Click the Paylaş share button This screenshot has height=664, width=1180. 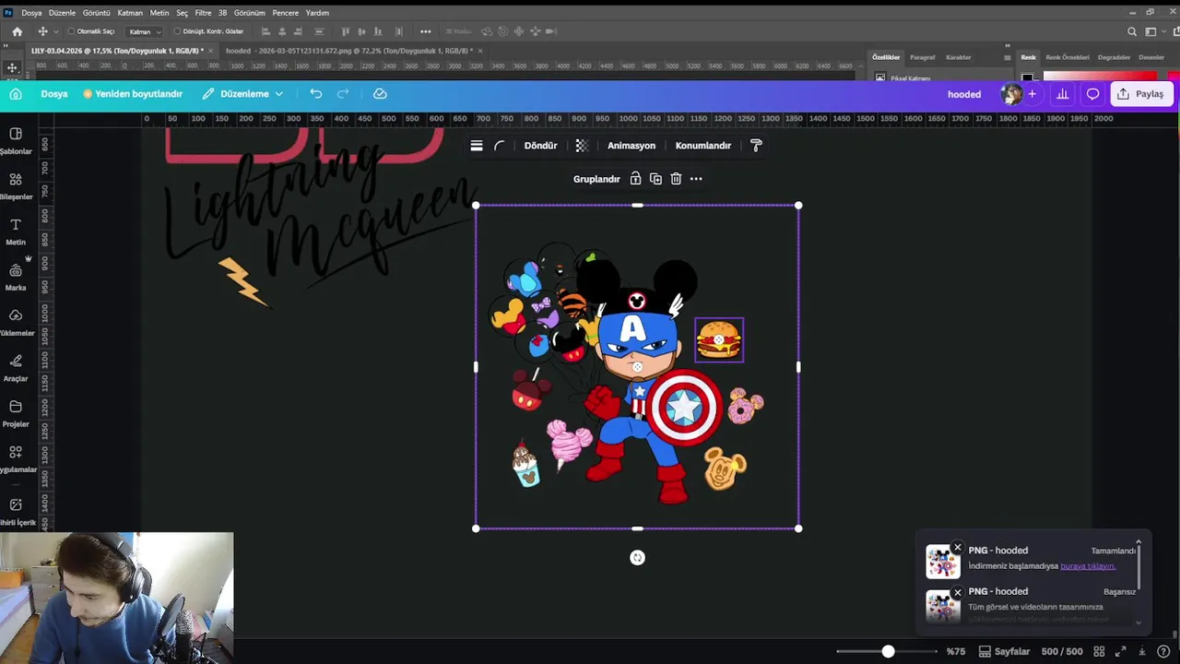pos(1140,94)
